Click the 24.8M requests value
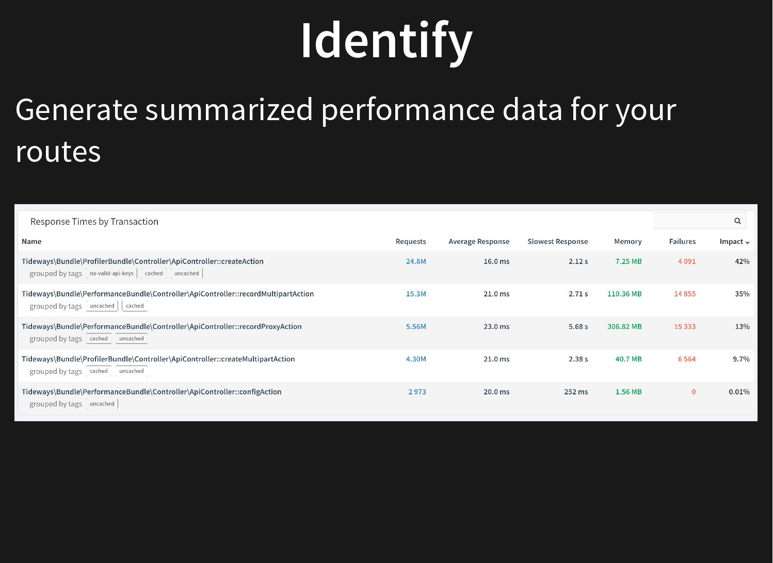Viewport: 773px width, 563px height. coord(416,261)
